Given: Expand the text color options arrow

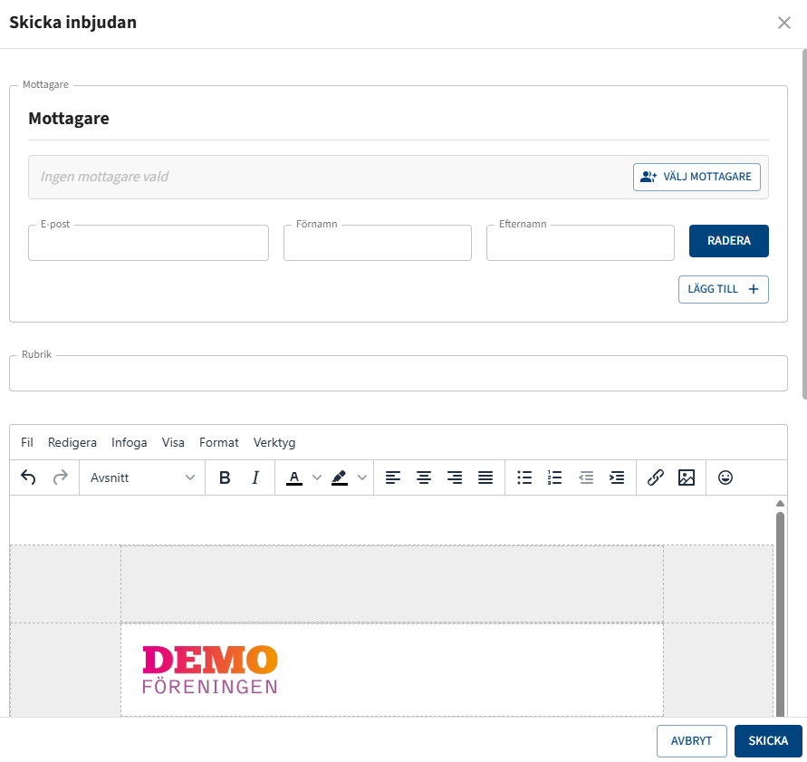Looking at the screenshot, I should point(317,477).
